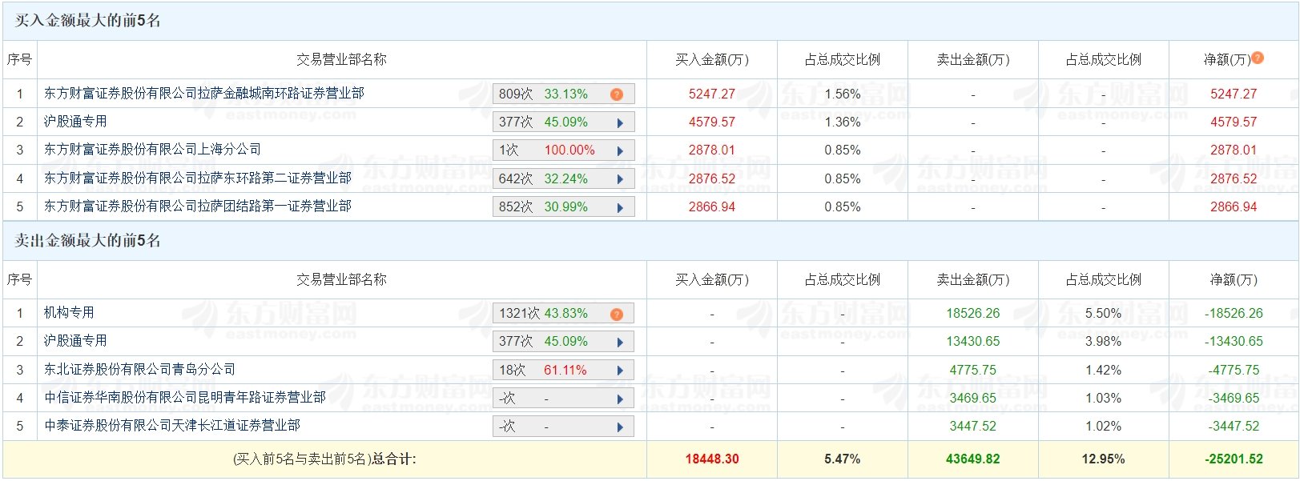Click 买入金额(万) header in buy table

(712, 60)
